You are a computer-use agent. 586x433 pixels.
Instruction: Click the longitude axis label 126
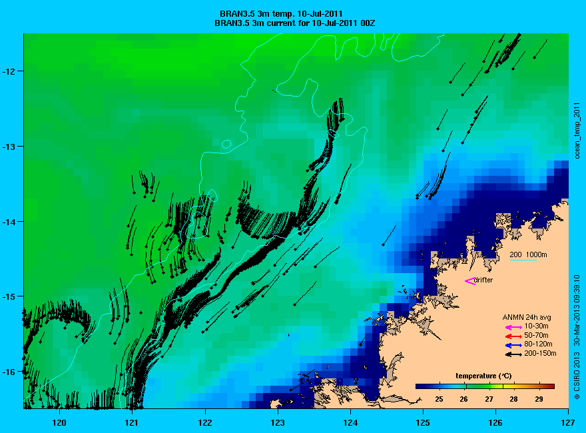click(x=495, y=423)
